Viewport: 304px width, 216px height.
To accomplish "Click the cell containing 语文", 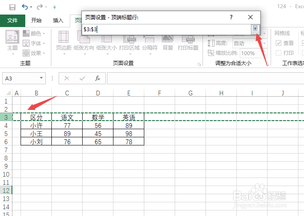I will pyautogui.click(x=67, y=117).
